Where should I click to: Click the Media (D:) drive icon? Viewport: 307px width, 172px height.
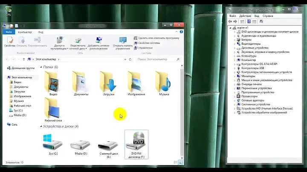[81, 144]
